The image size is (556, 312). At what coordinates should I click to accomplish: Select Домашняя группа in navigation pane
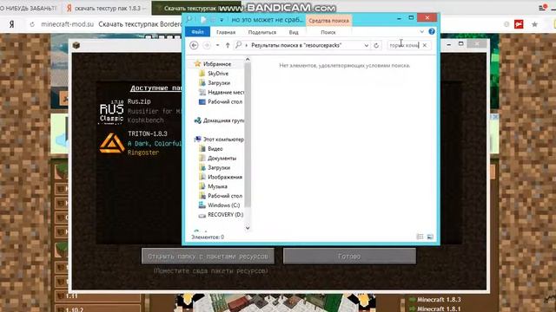click(220, 120)
